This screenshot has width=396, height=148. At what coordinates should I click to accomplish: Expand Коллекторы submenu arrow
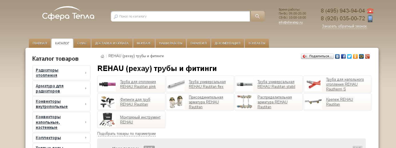(x=86, y=138)
